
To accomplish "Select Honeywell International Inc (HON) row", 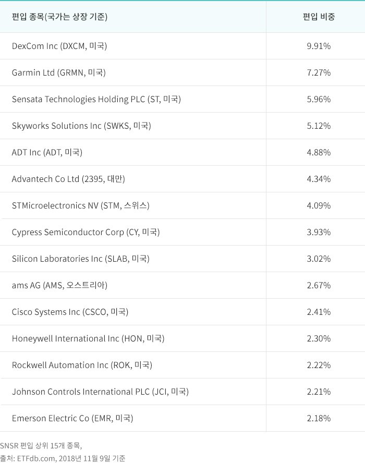I will [88, 338].
